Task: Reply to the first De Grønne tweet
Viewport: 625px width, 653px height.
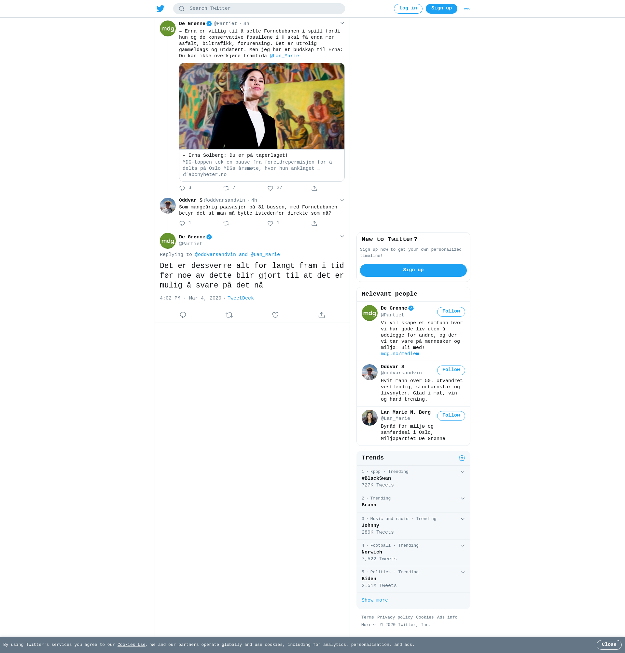Action: [x=182, y=188]
